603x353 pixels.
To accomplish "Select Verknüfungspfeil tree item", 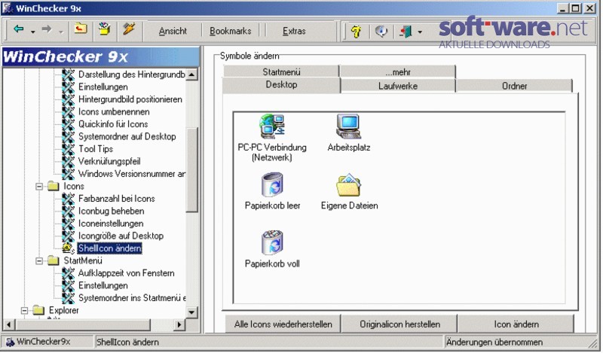I will point(109,161).
